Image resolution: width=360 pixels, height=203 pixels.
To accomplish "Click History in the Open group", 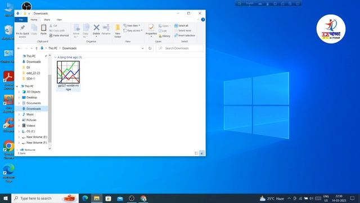I will tap(164, 36).
